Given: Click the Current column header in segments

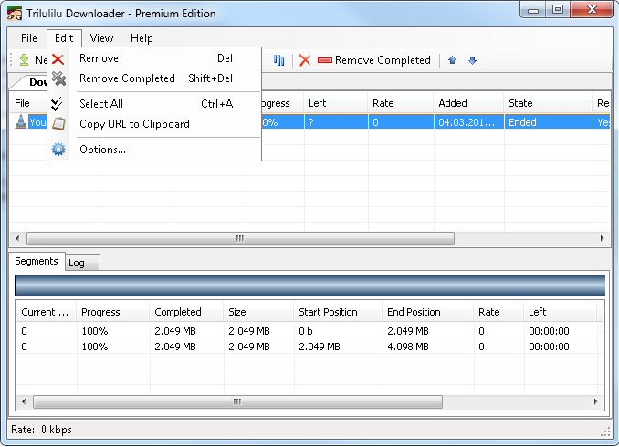Looking at the screenshot, I should click(x=47, y=312).
